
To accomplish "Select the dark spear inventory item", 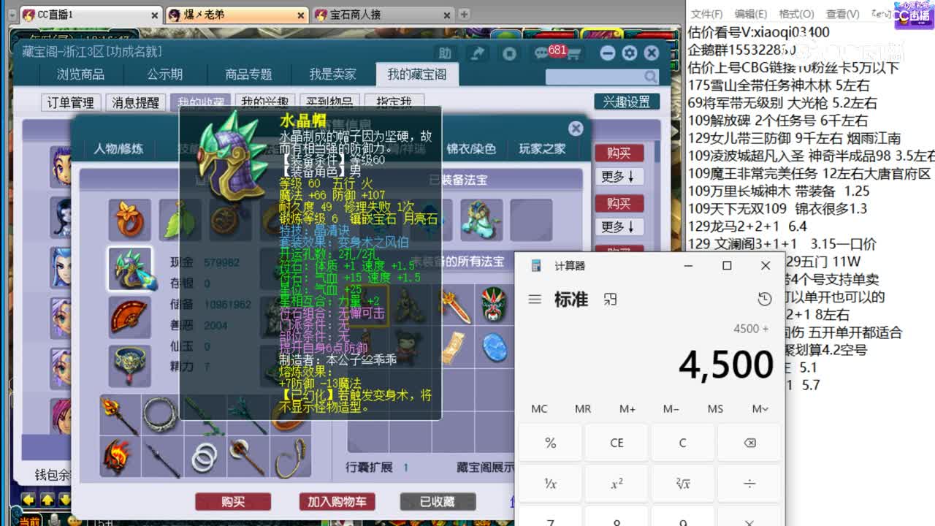I will pyautogui.click(x=161, y=457).
